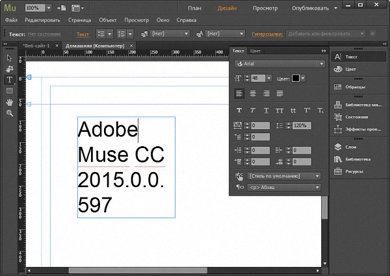Open the Объект menu
Viewport: 390px width, 276px height.
pyautogui.click(x=108, y=20)
